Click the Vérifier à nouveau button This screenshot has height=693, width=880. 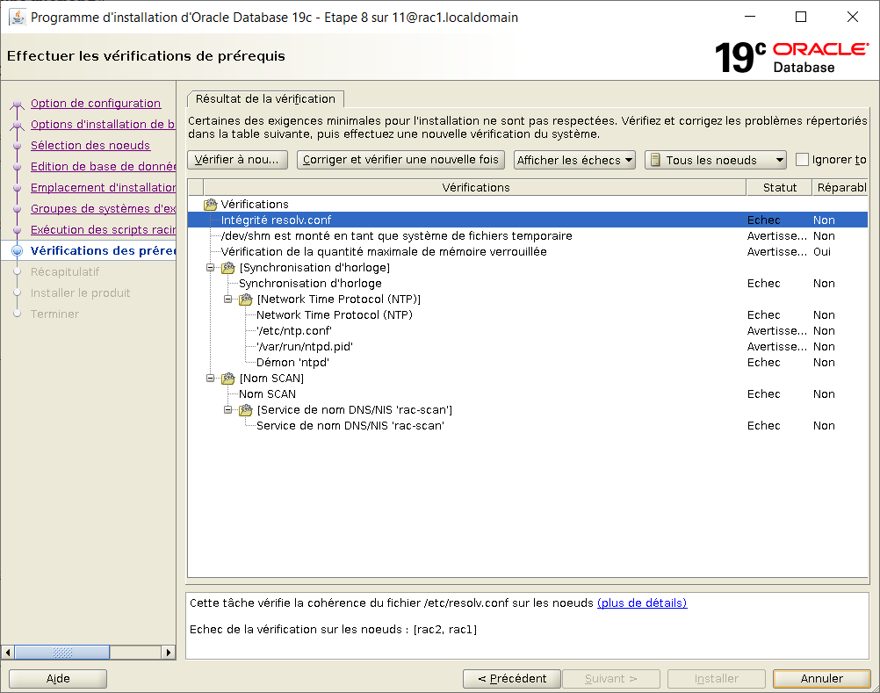[237, 160]
